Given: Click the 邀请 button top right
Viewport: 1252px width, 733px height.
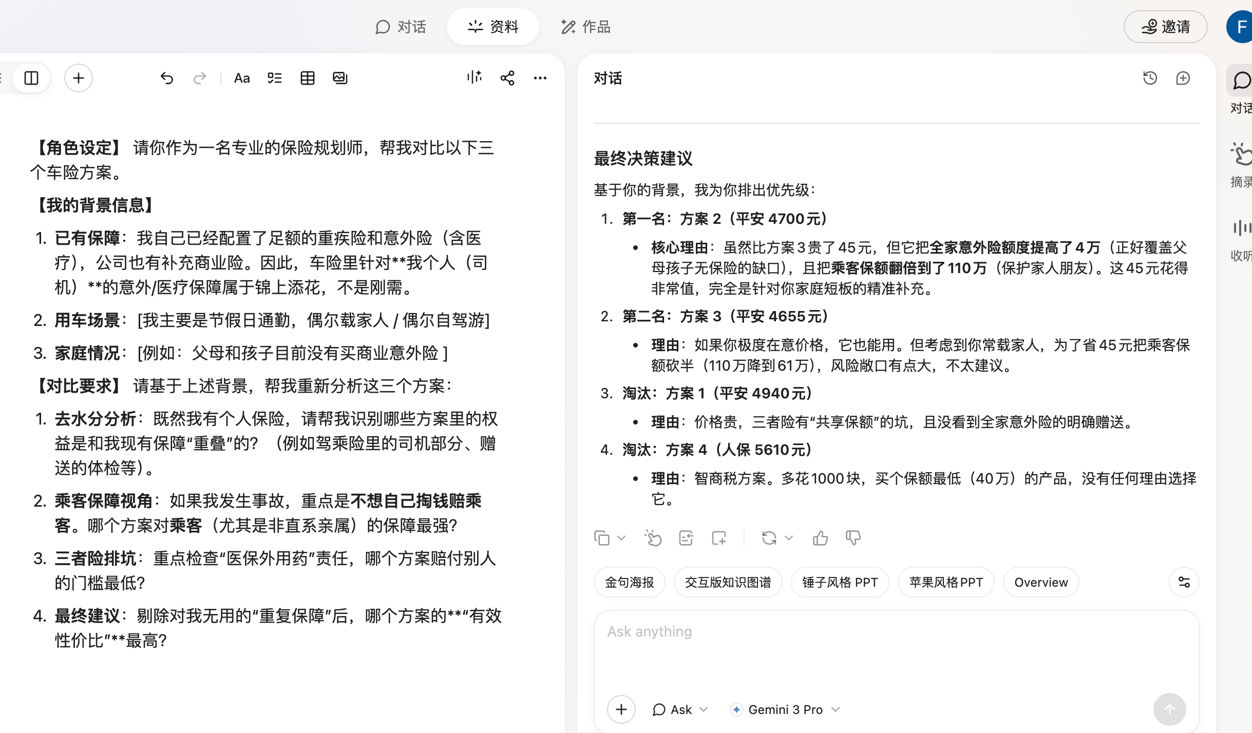Looking at the screenshot, I should [x=1165, y=27].
